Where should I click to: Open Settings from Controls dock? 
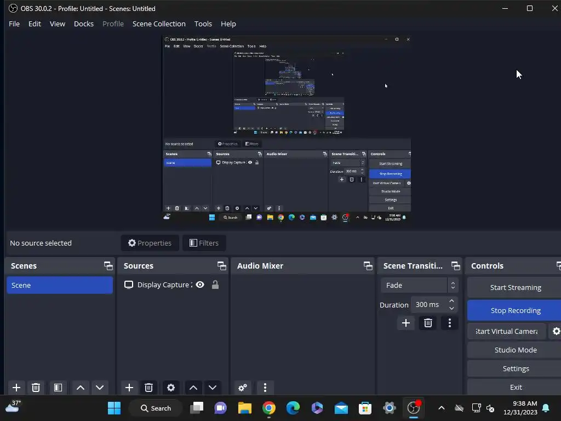(515, 368)
